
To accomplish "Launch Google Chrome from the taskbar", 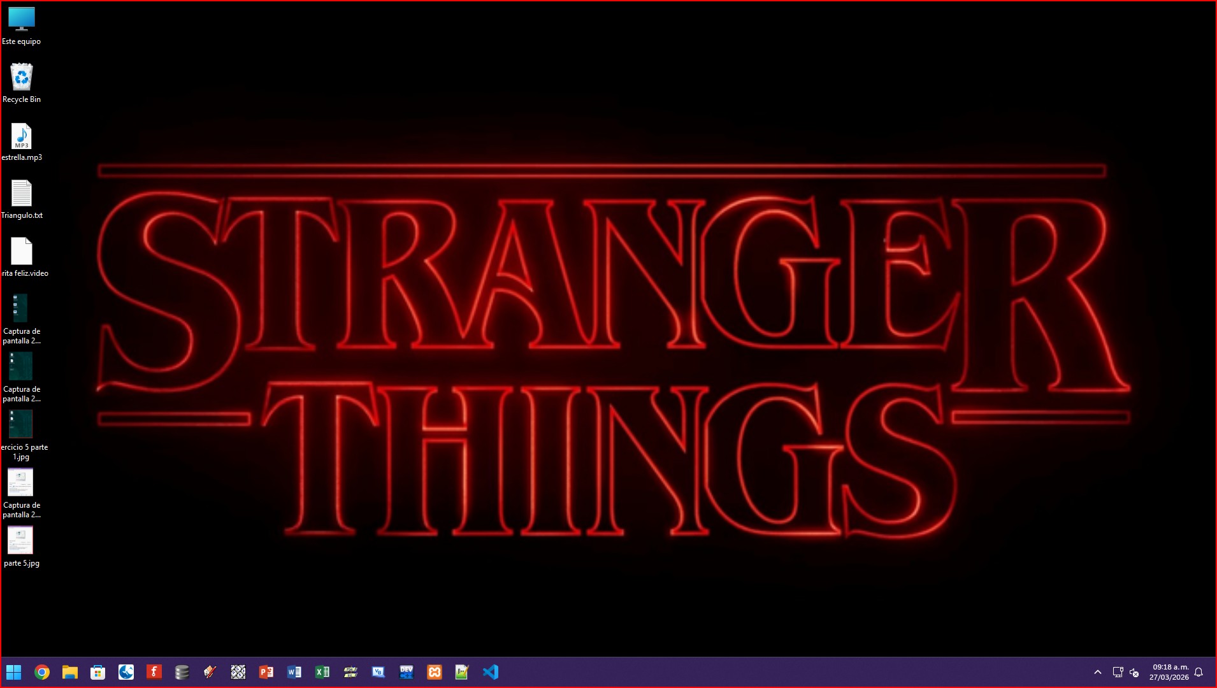I will (x=42, y=672).
